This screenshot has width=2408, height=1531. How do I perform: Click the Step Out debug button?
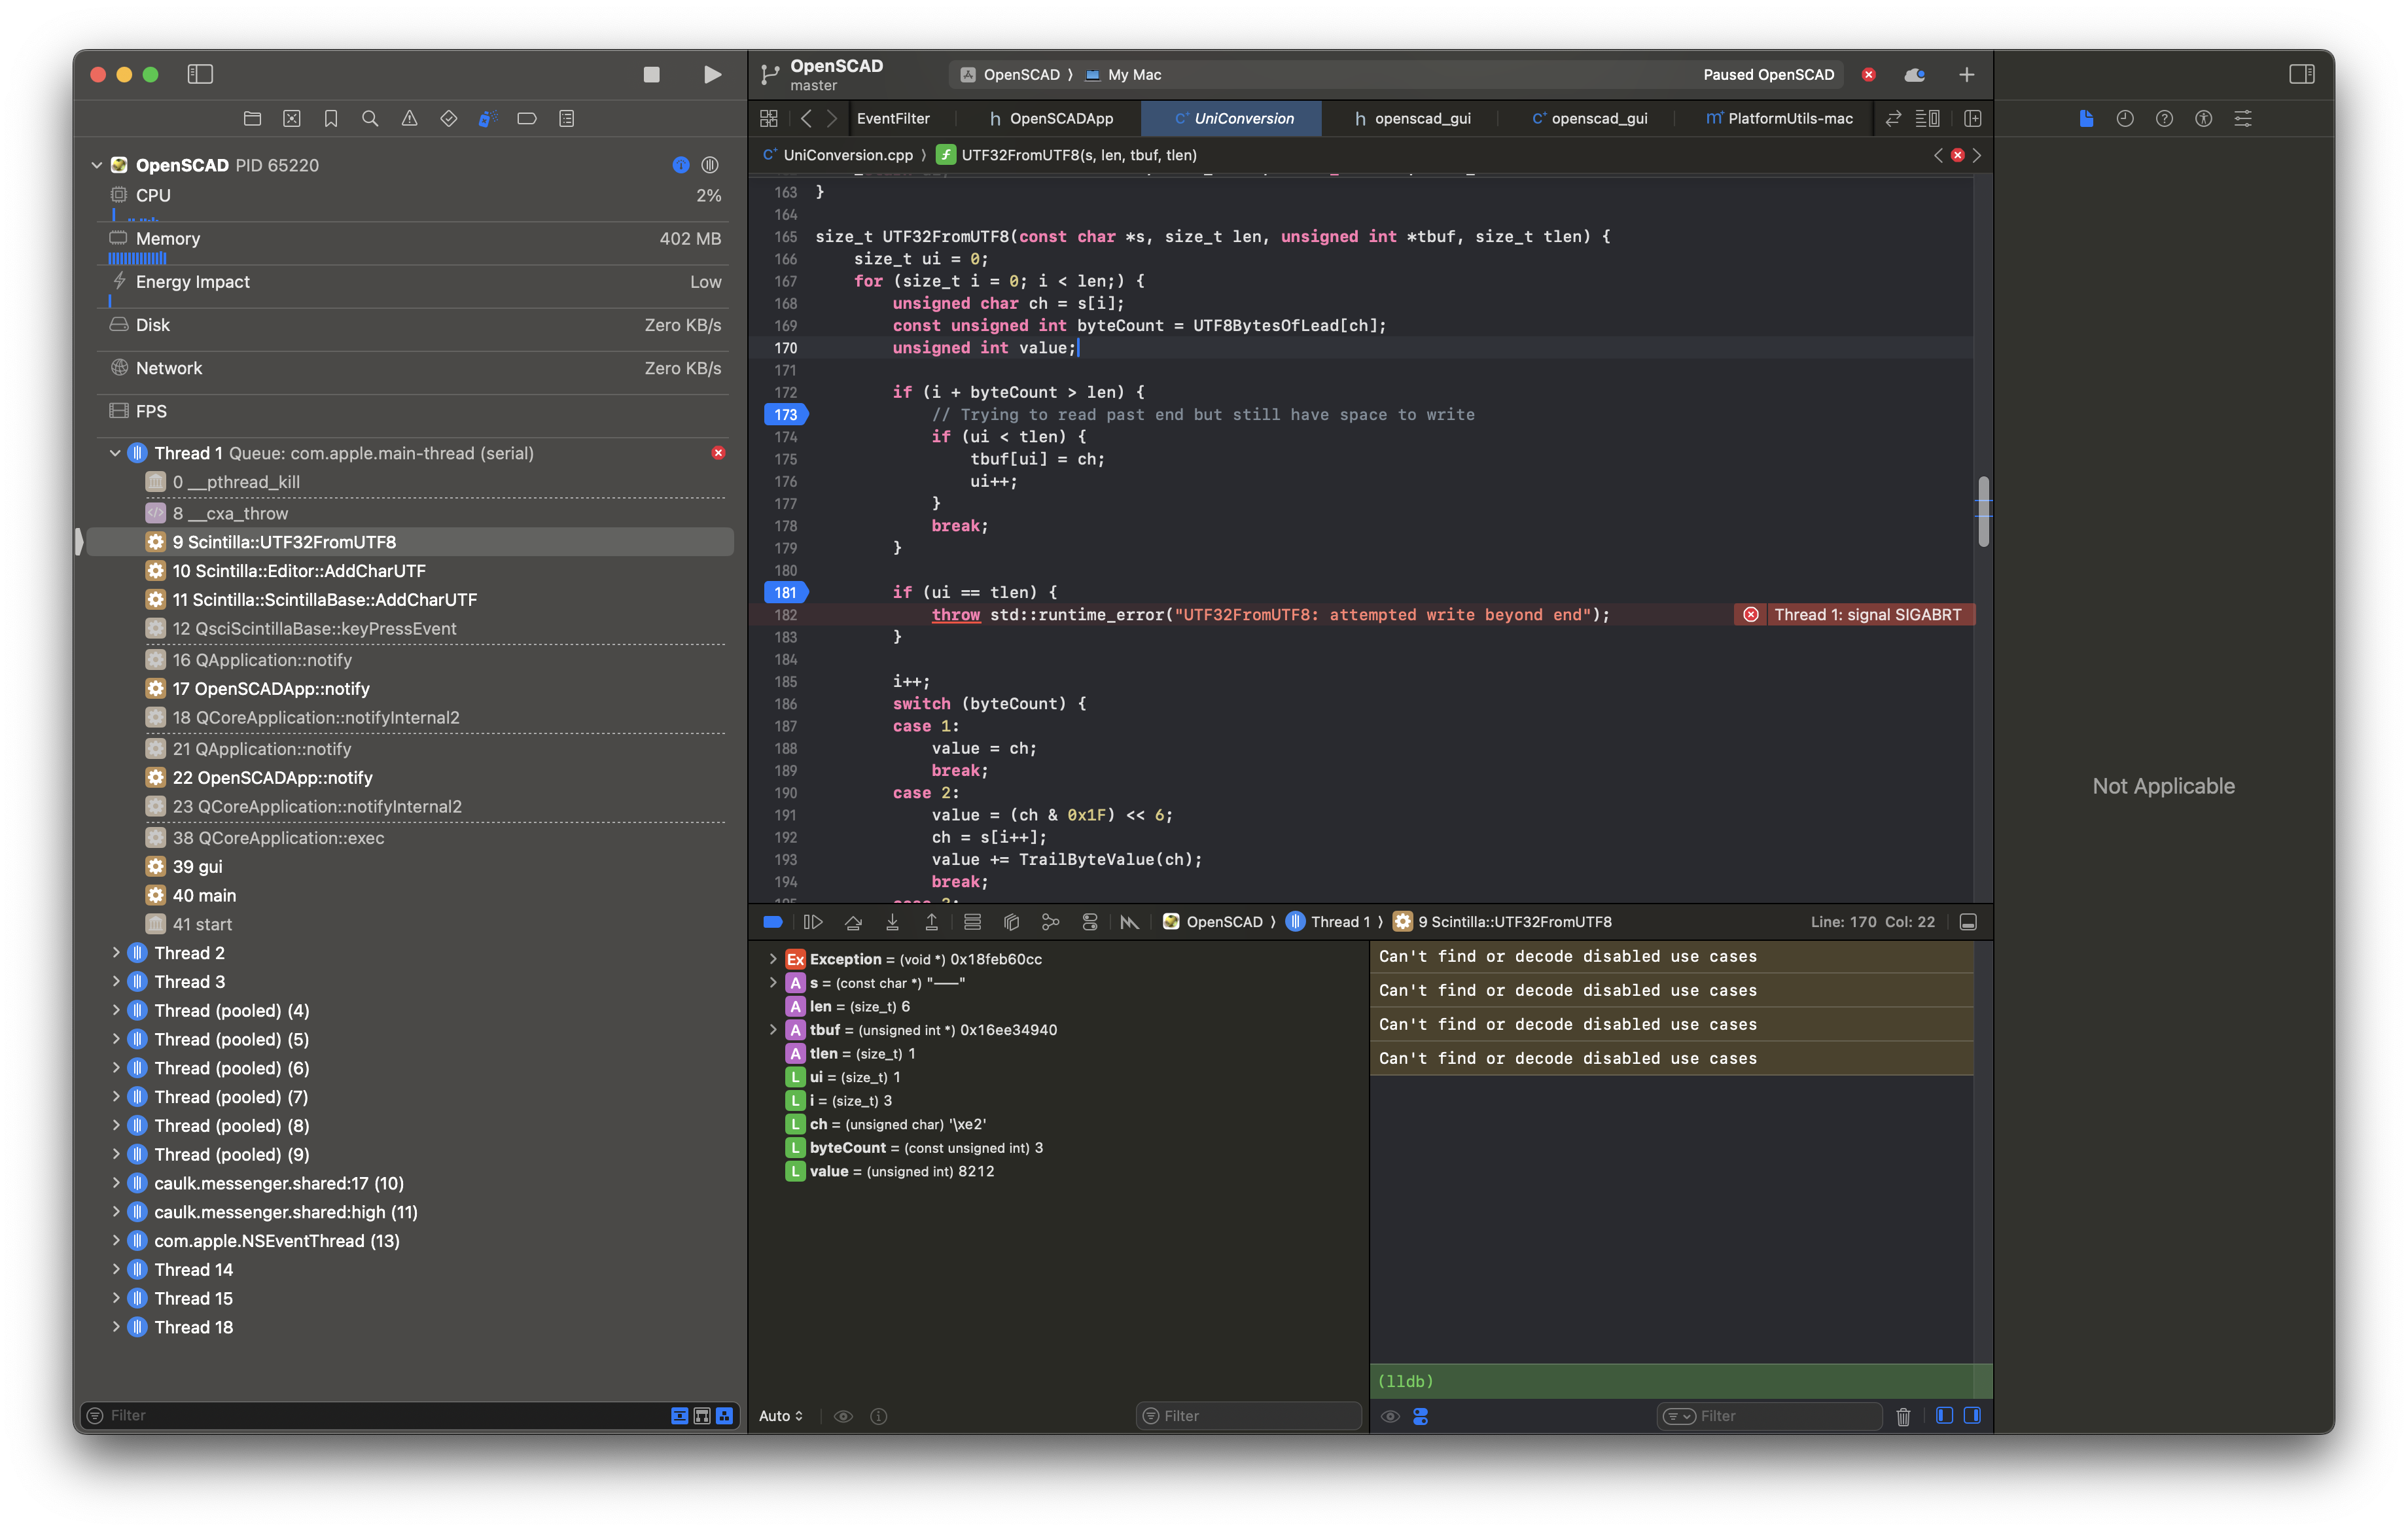tap(931, 922)
